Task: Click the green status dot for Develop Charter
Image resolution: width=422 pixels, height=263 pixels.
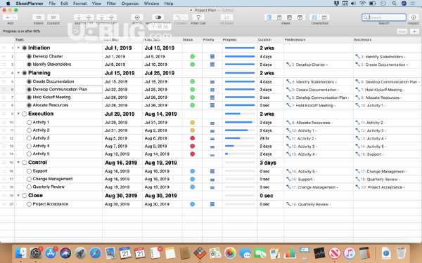Action: coord(192,57)
